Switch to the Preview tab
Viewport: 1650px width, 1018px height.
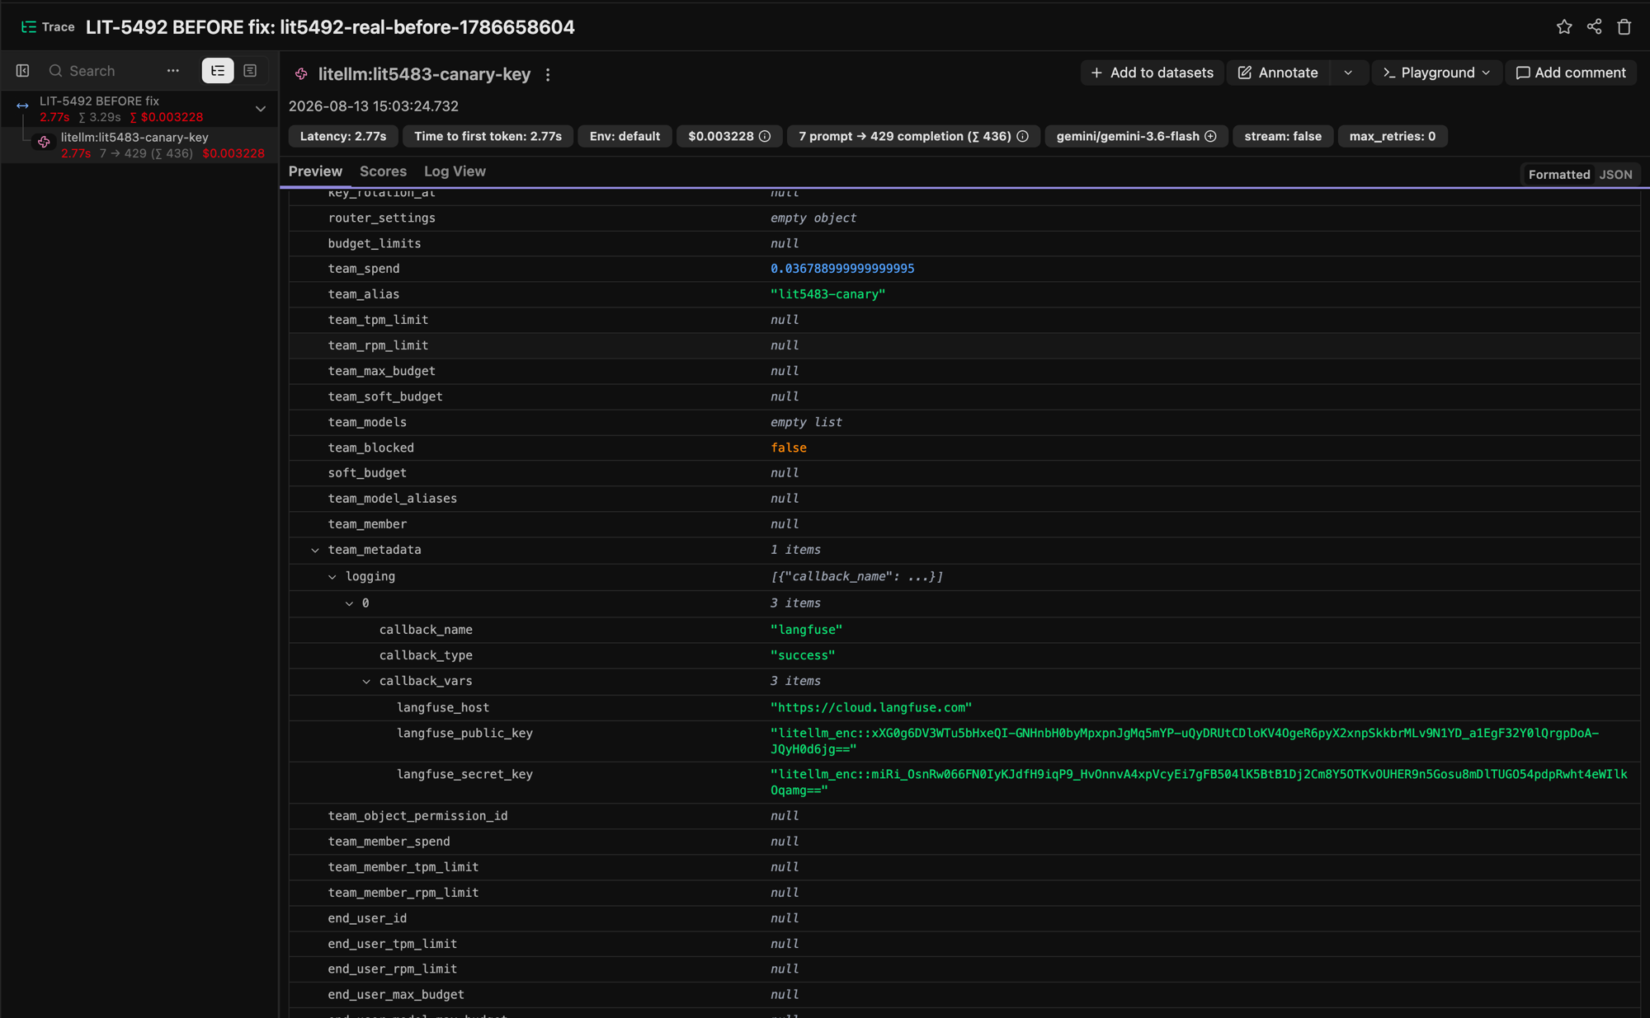coord(315,171)
